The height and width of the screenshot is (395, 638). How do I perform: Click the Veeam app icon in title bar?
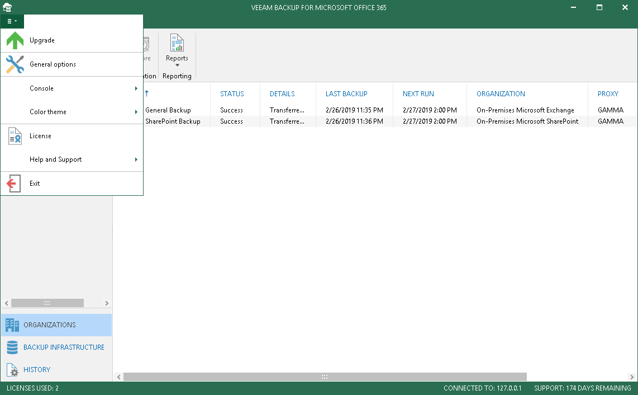click(x=7, y=7)
